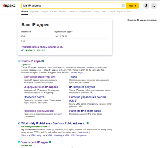The image size is (160, 148).
Task: Open the three-dot menu next to whoer.net
Action: (34, 145)
